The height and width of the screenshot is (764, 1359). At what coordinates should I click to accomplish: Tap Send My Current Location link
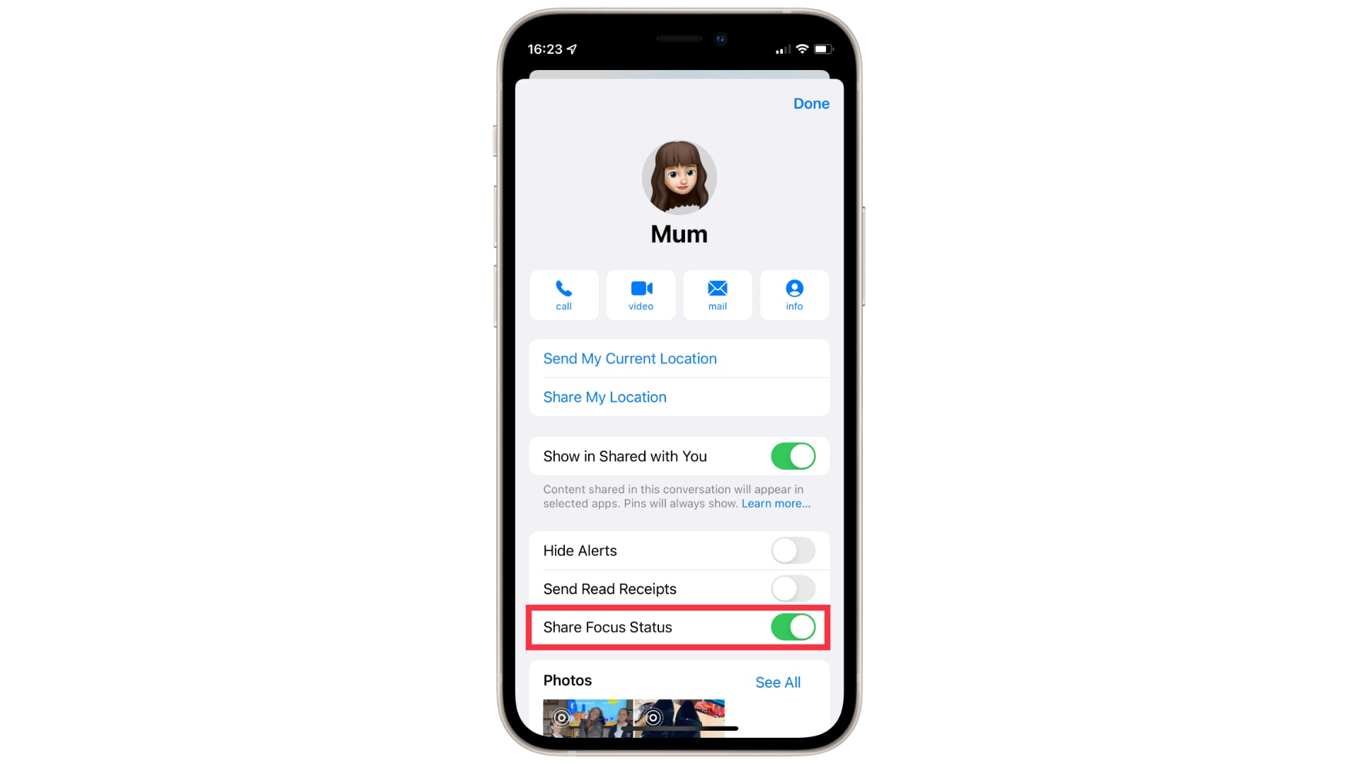pyautogui.click(x=629, y=358)
